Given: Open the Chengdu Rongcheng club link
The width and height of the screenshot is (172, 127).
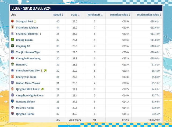Looking at the screenshot, I should click(x=28, y=58).
